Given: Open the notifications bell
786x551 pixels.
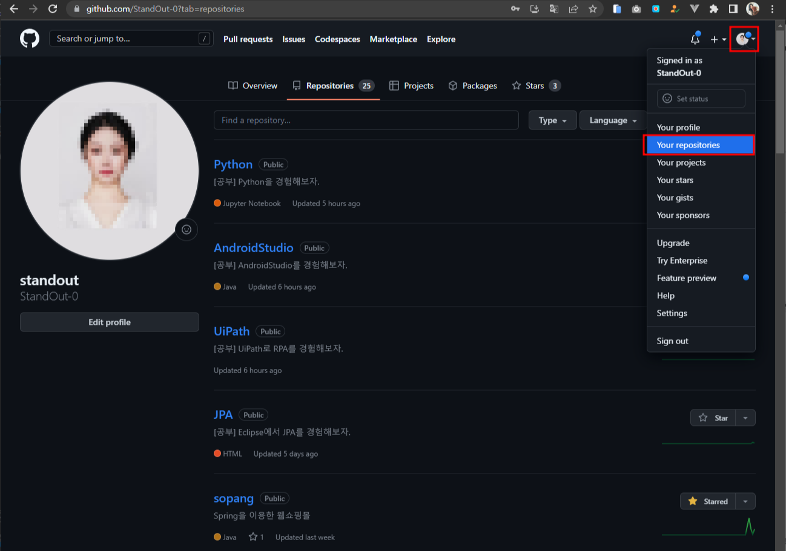Looking at the screenshot, I should (695, 39).
